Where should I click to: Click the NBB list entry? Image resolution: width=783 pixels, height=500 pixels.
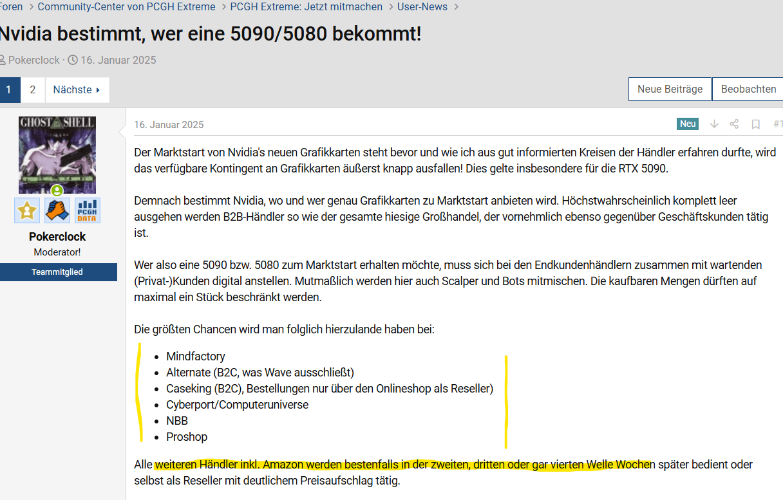177,421
